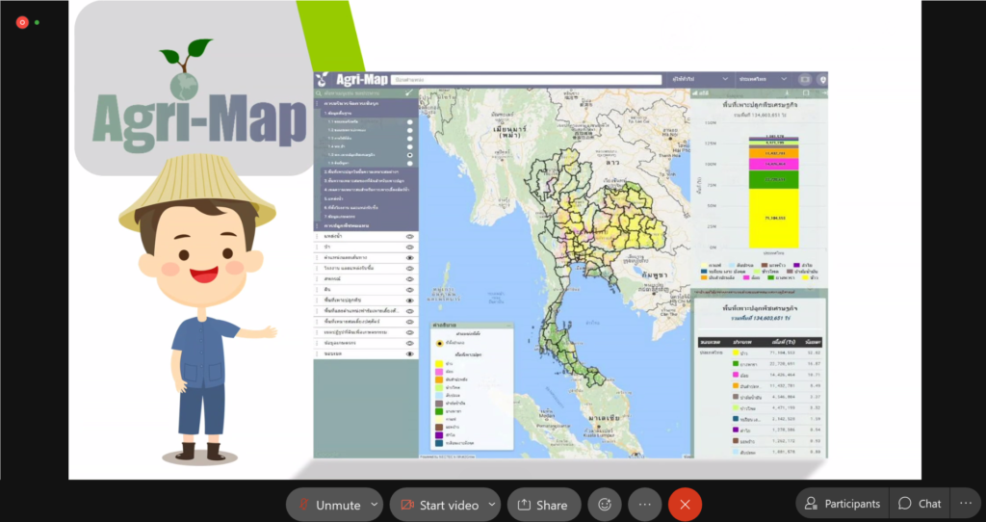Click the selected radio in legend box
This screenshot has height=522, width=986.
439,344
